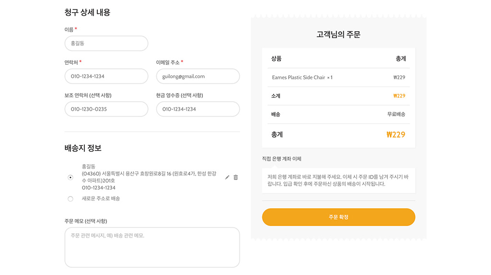The image size is (491, 275).
Task: Select the saved 홍길동 address radio button
Action: tap(70, 178)
